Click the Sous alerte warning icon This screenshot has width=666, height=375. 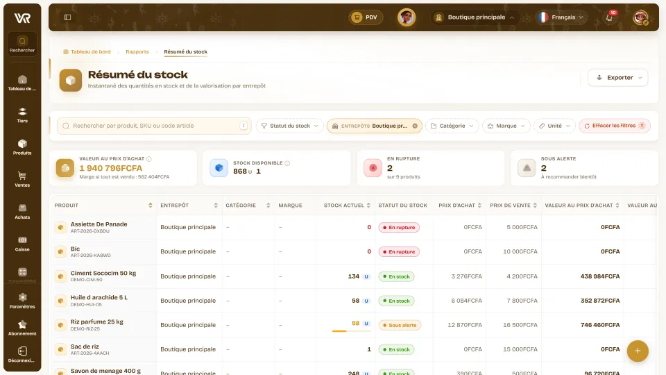click(x=527, y=168)
